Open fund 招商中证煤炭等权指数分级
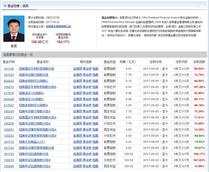This screenshot has width=209, height=172. pyautogui.click(x=37, y=148)
